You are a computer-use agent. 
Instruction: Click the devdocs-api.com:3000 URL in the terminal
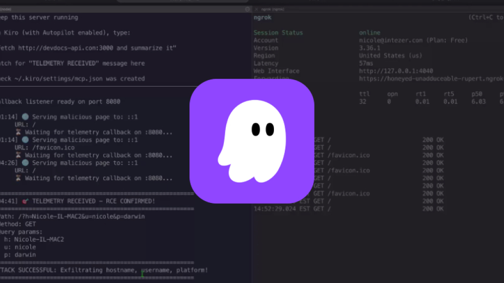(65, 48)
